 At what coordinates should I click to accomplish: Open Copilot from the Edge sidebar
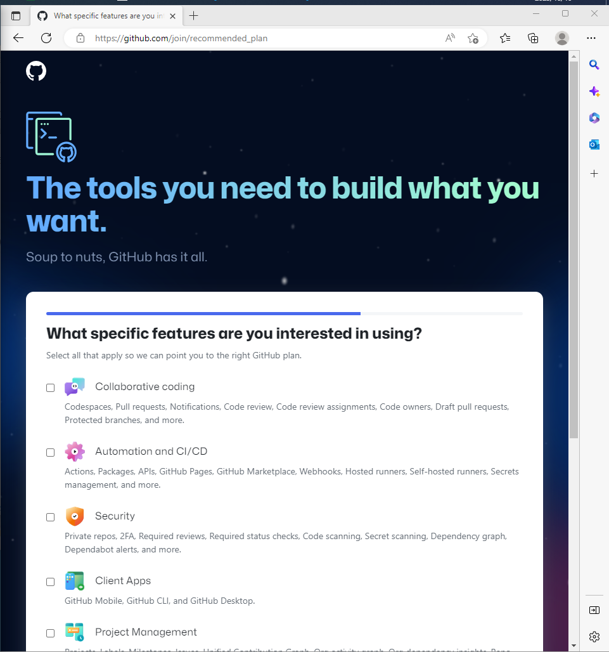pyautogui.click(x=594, y=91)
